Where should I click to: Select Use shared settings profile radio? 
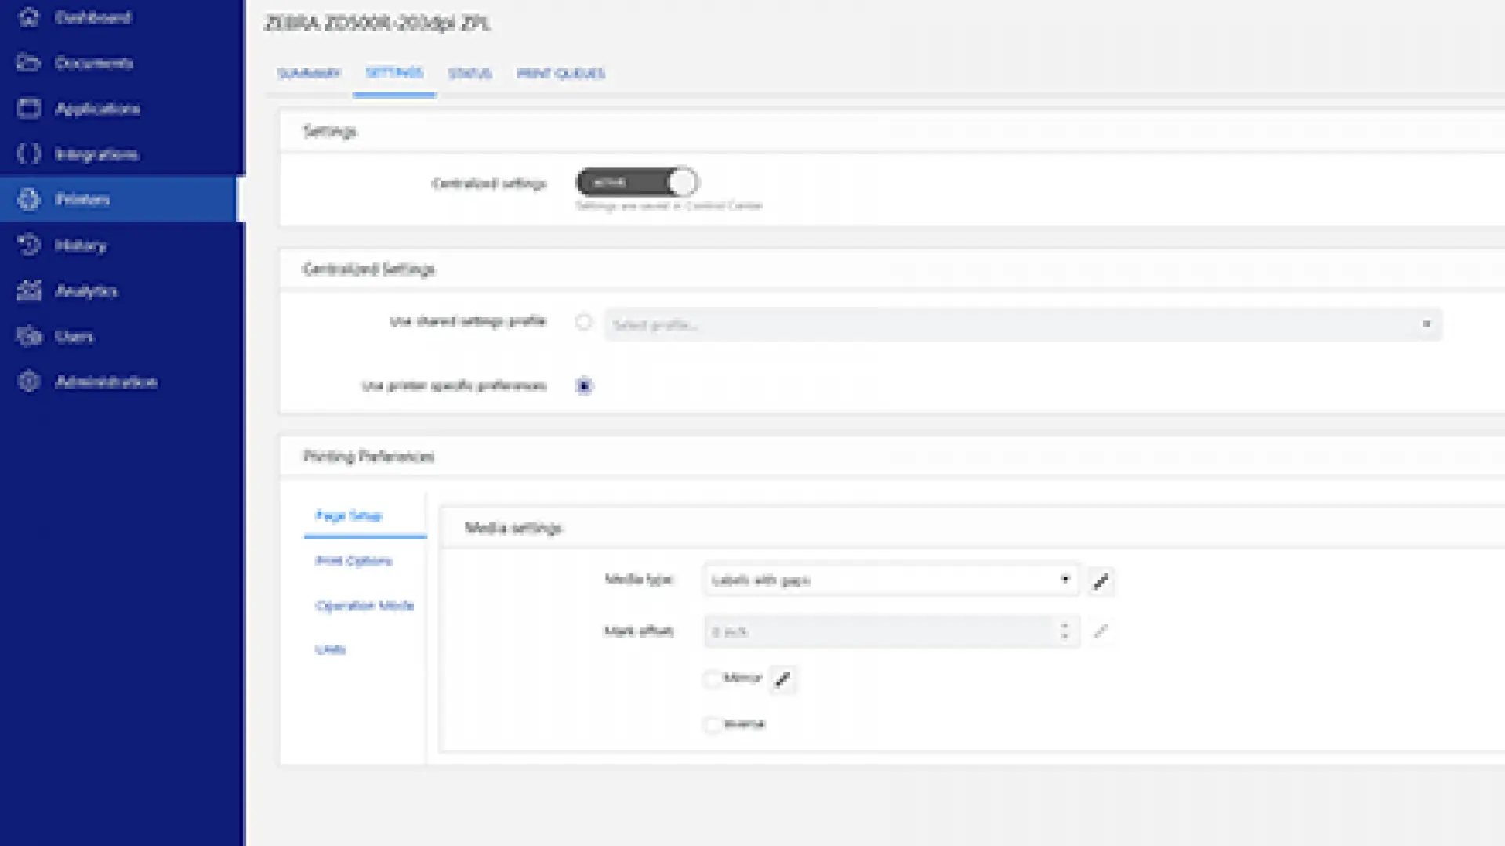(583, 322)
